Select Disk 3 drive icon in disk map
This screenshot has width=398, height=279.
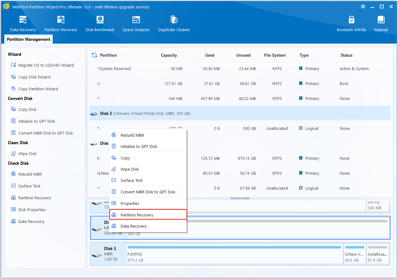tap(97, 255)
